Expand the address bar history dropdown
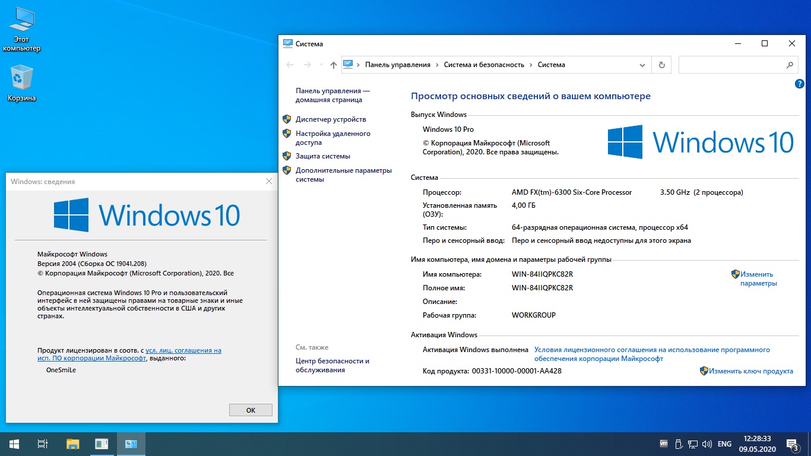This screenshot has height=456, width=811. point(642,65)
